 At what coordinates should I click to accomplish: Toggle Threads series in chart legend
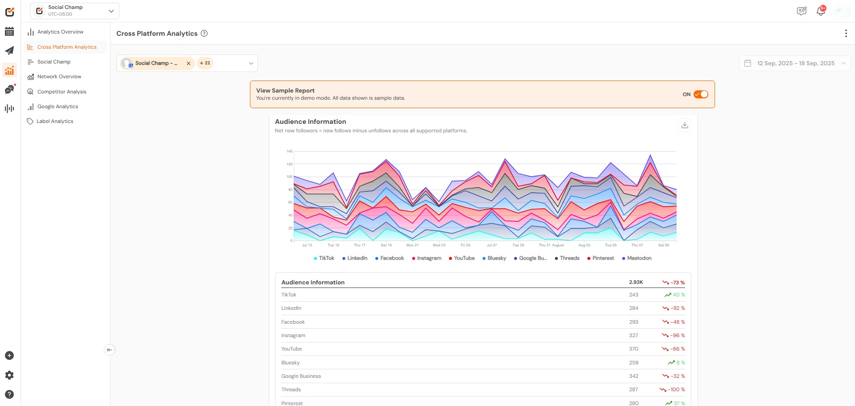pyautogui.click(x=567, y=258)
